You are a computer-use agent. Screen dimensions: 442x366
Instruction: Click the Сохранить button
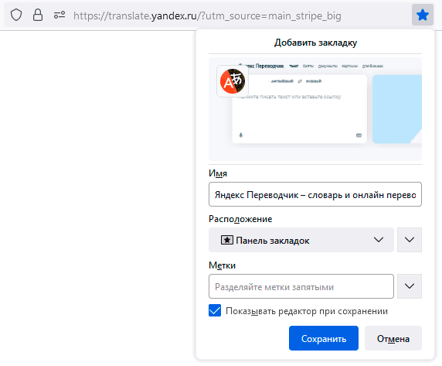tap(324, 338)
